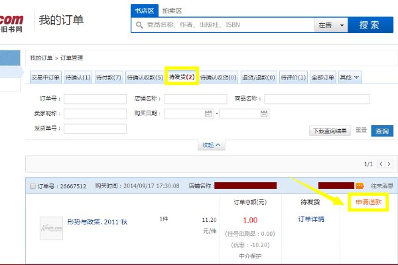
Task: Open the 待确认收货(0) tab
Action: tap(218, 78)
